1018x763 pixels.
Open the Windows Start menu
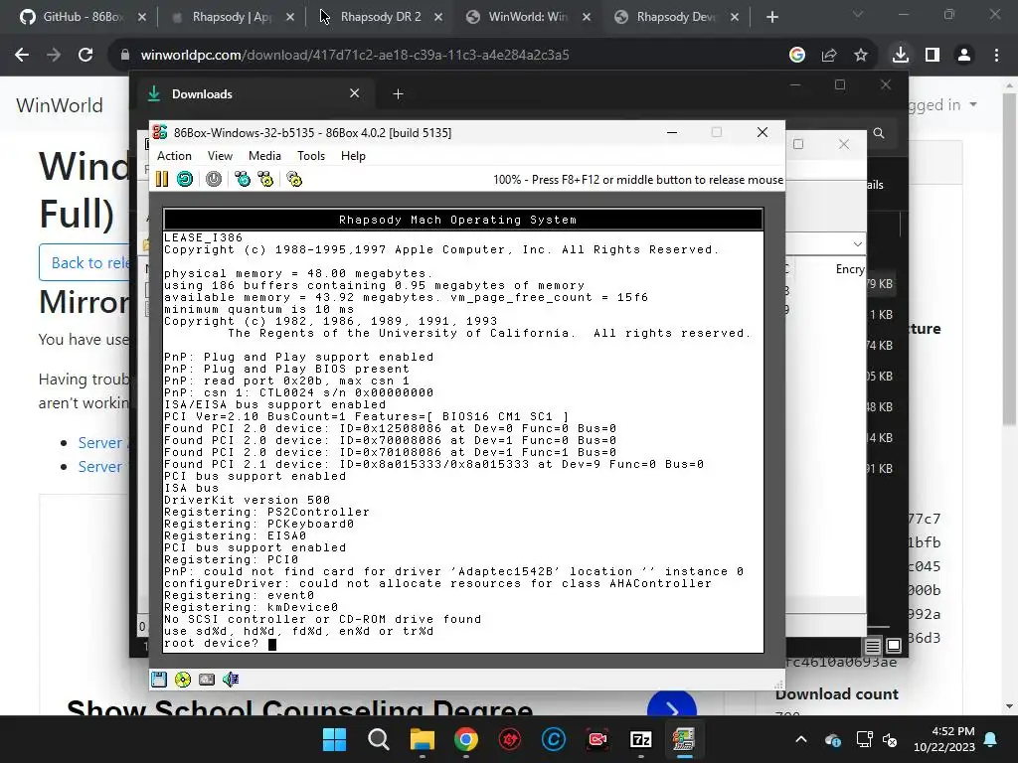click(334, 739)
